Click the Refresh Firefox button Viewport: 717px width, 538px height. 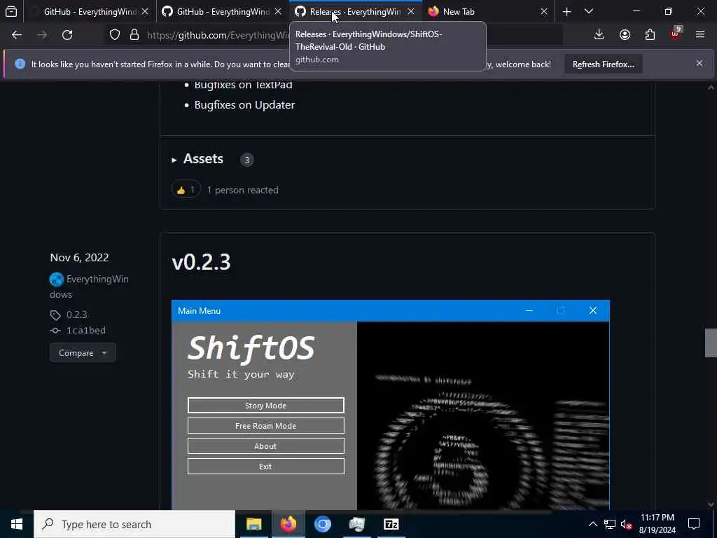pyautogui.click(x=603, y=64)
